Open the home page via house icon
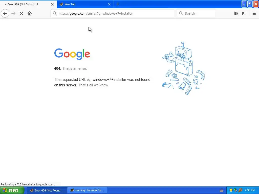The width and height of the screenshot is (259, 194). point(30,13)
